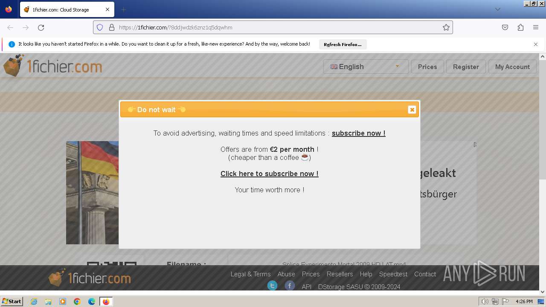The height and width of the screenshot is (307, 546).
Task: Open network status tray icon
Action: point(495,301)
